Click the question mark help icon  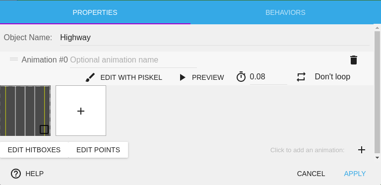(16, 174)
